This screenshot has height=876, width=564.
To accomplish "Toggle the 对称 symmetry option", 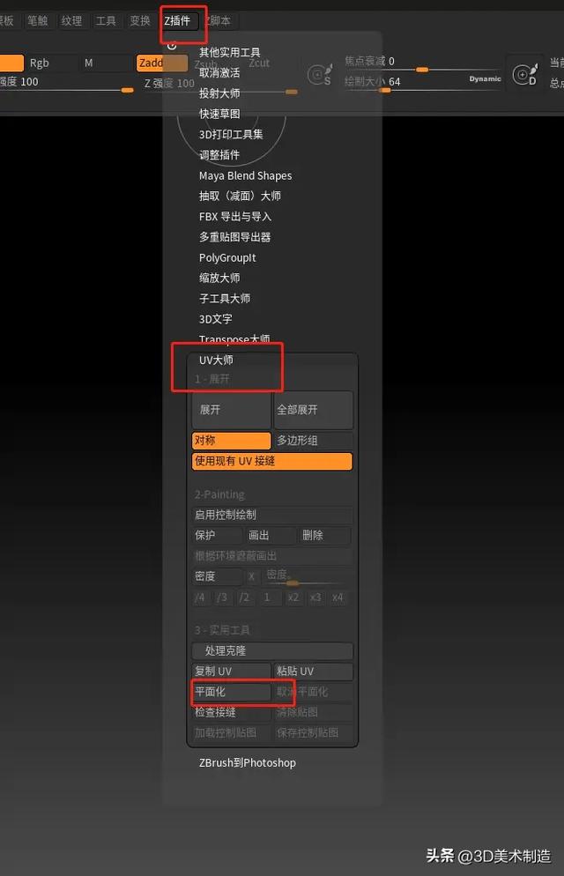I will (231, 441).
